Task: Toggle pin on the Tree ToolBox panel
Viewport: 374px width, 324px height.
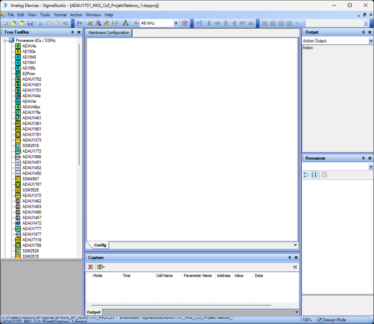Action: [72, 32]
